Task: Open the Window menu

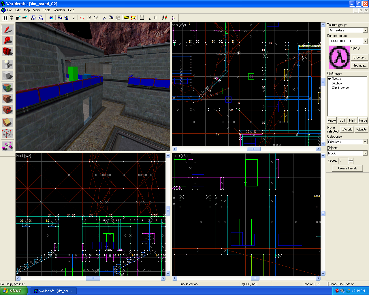Action: point(59,10)
